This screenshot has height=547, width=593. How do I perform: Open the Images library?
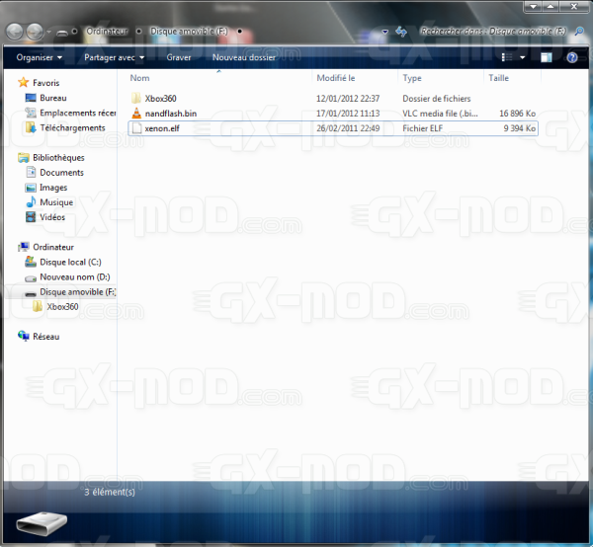coord(53,188)
